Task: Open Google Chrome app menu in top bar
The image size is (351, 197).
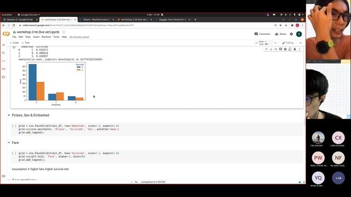Action: (29, 15)
